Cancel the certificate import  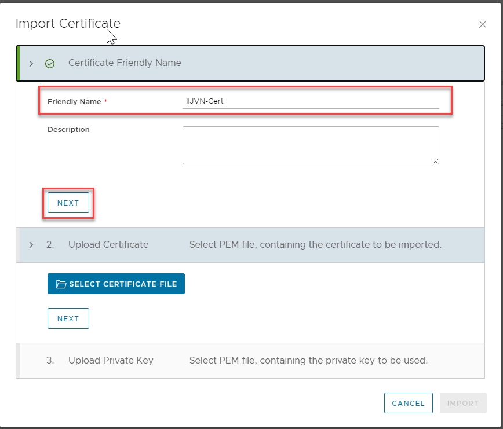(x=408, y=403)
